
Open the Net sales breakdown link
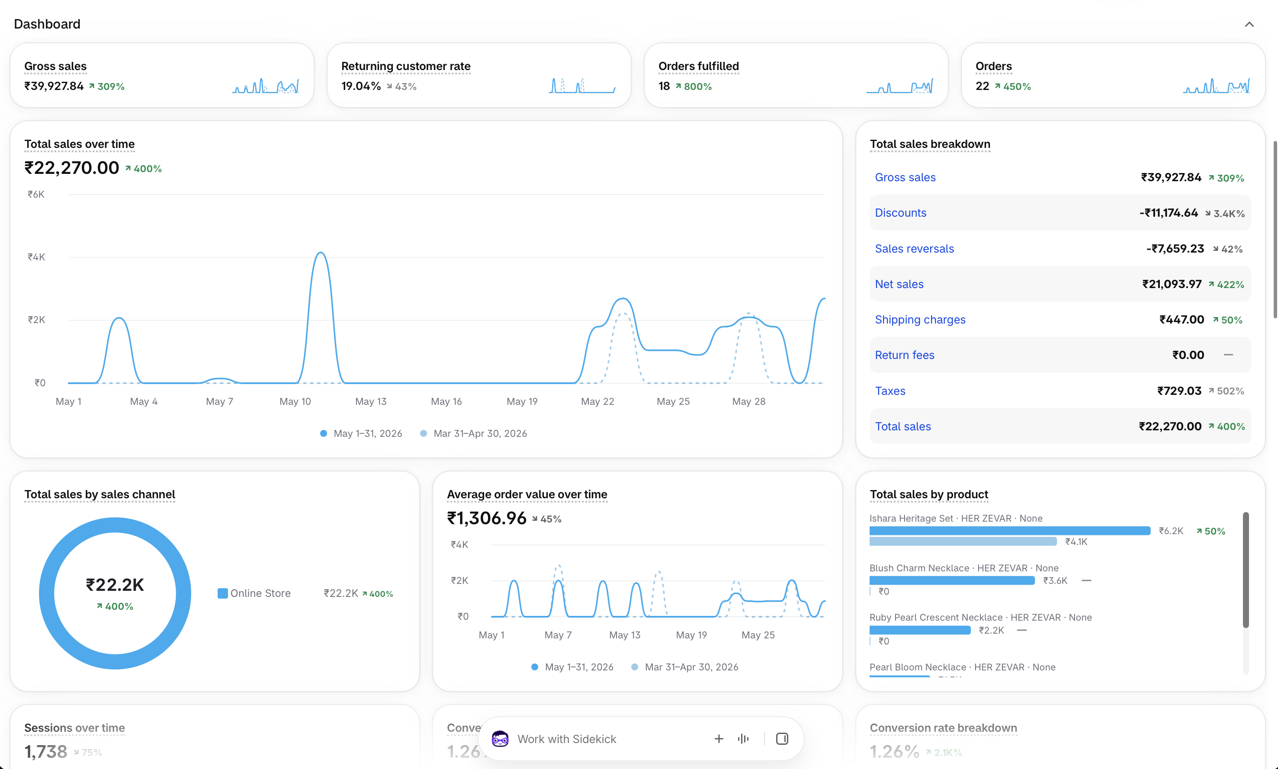click(899, 284)
